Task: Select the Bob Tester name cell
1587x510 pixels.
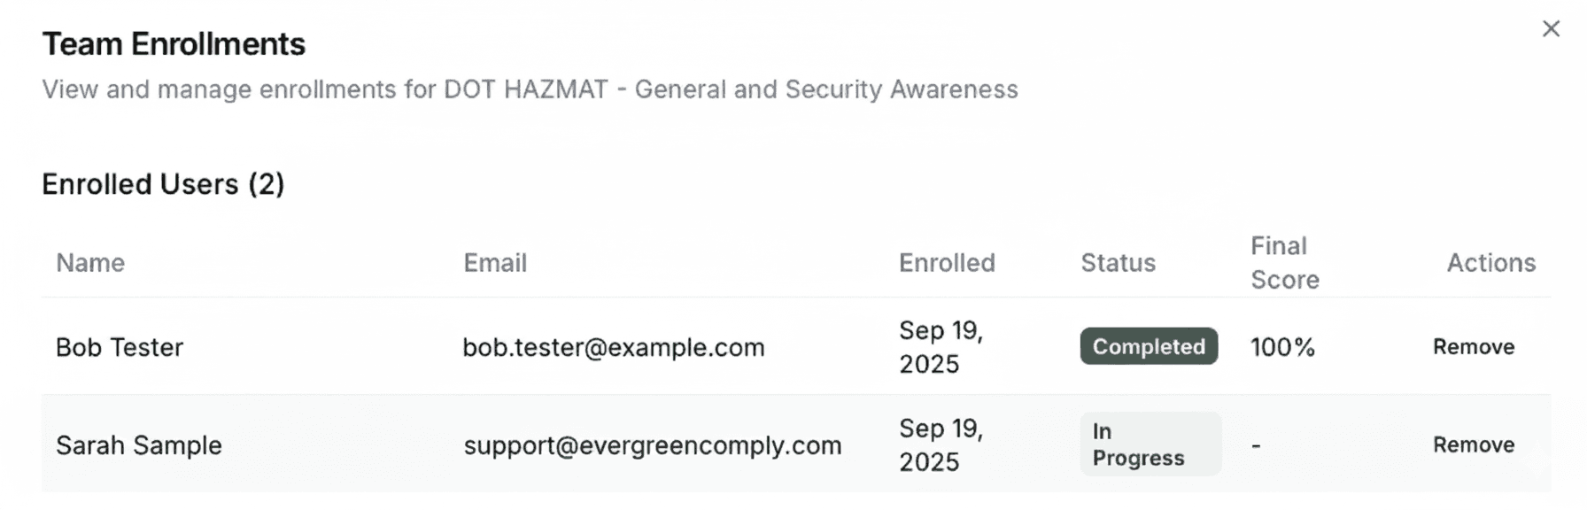Action: click(x=120, y=347)
